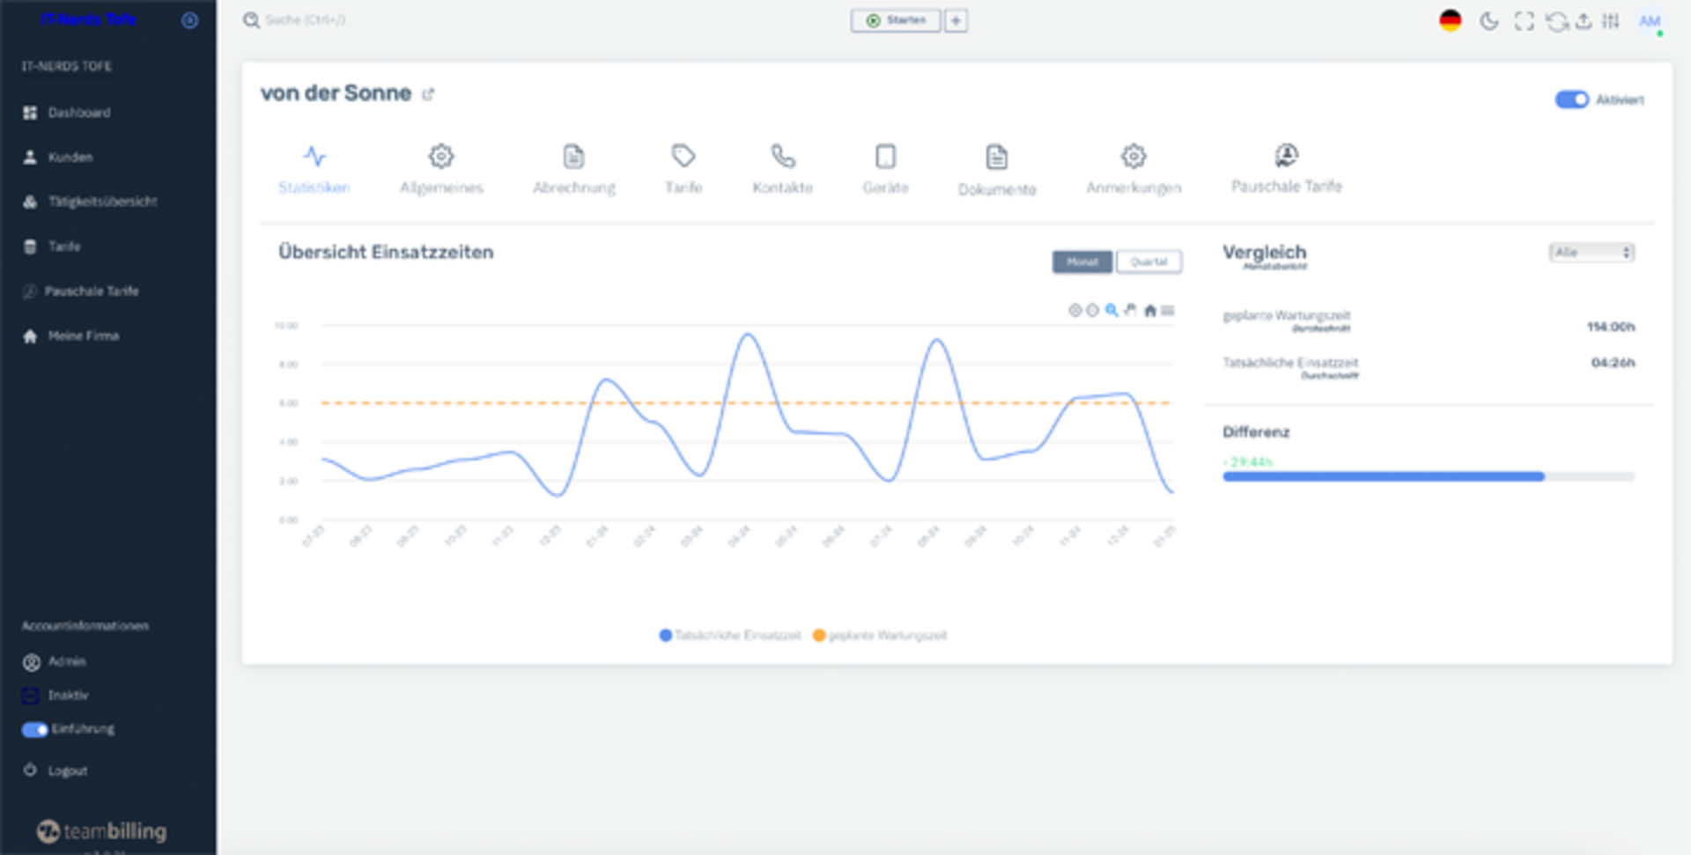Enter fullscreen mode via the top bar icon

click(1524, 21)
